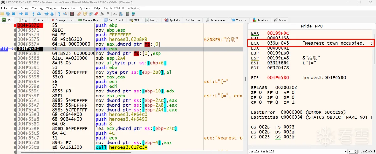Click the Step Into icon

pyautogui.click(x=33, y=14)
